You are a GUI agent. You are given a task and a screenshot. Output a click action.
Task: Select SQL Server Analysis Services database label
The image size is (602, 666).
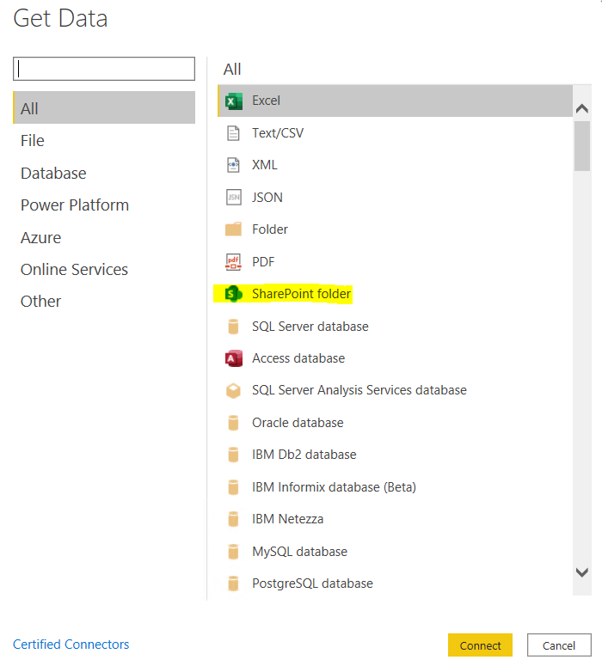coord(359,390)
